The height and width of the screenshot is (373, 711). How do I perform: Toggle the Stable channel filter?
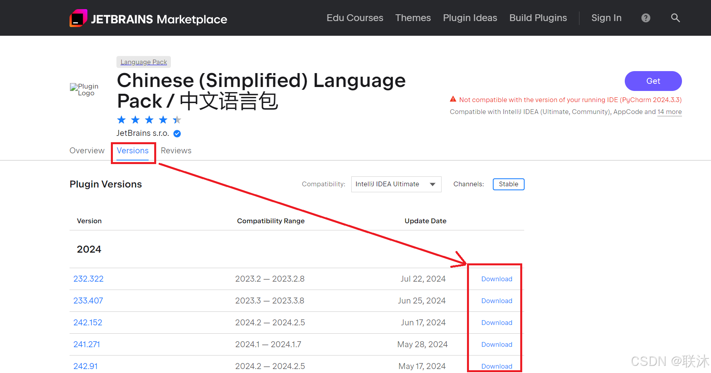pos(509,184)
